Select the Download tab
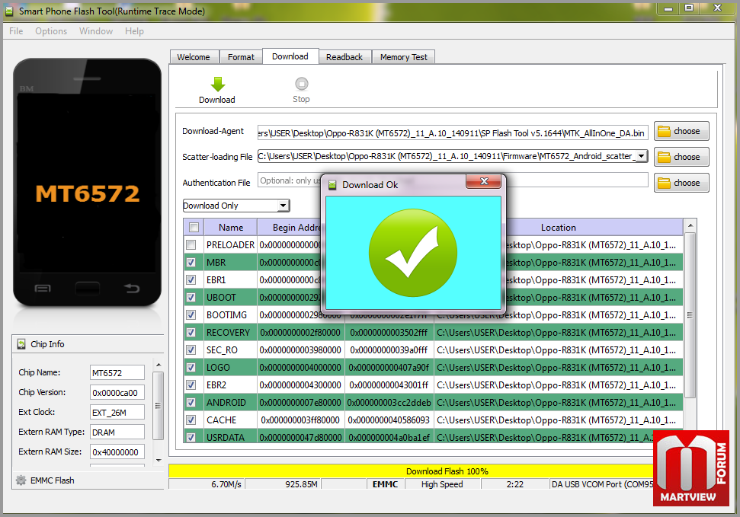 click(290, 56)
